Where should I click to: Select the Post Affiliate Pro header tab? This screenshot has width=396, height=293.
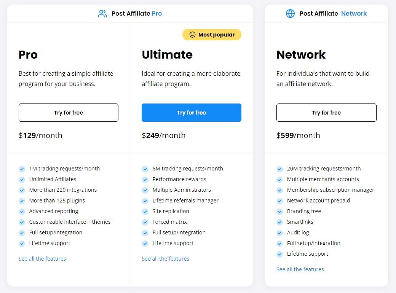coord(130,14)
